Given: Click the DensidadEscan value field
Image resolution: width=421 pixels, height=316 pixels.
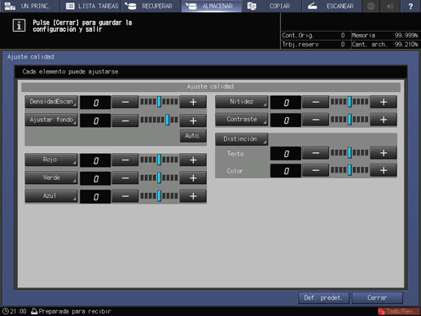Looking at the screenshot, I should click(95, 103).
